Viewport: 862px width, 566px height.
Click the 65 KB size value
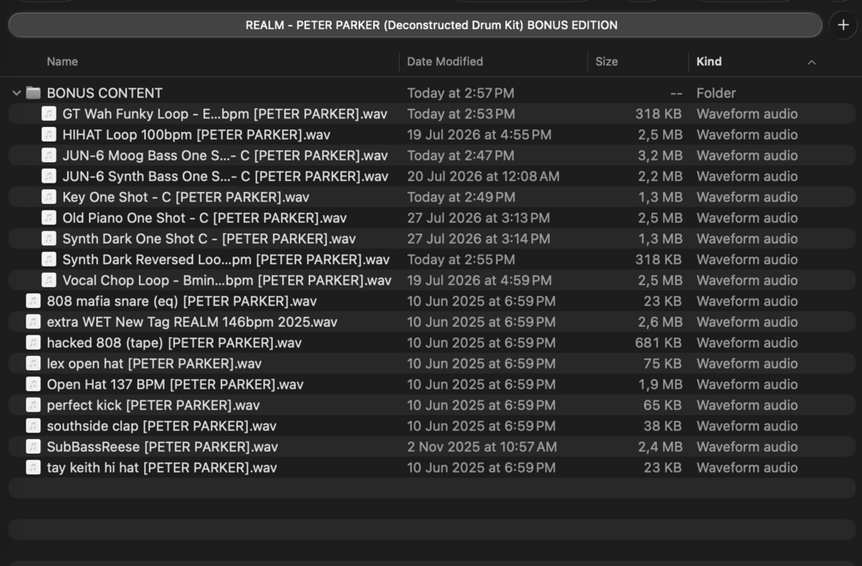point(662,405)
